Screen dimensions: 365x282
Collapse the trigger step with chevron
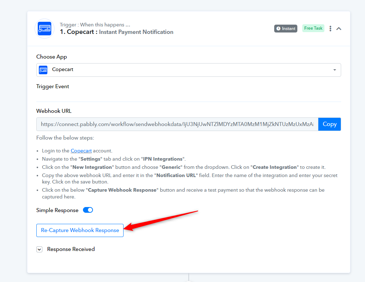(x=339, y=29)
